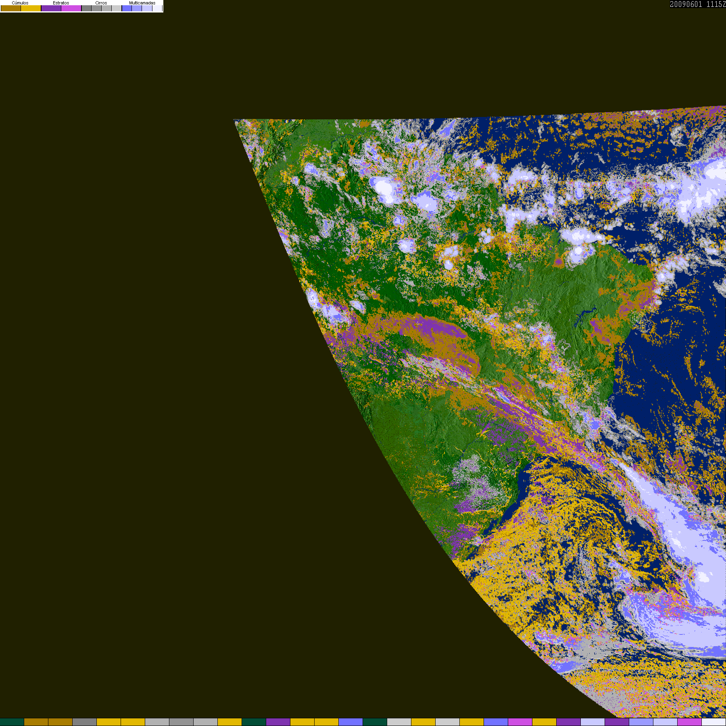Choose the near-white Multicamadas legend swatch
This screenshot has height=726, width=726.
157,8
